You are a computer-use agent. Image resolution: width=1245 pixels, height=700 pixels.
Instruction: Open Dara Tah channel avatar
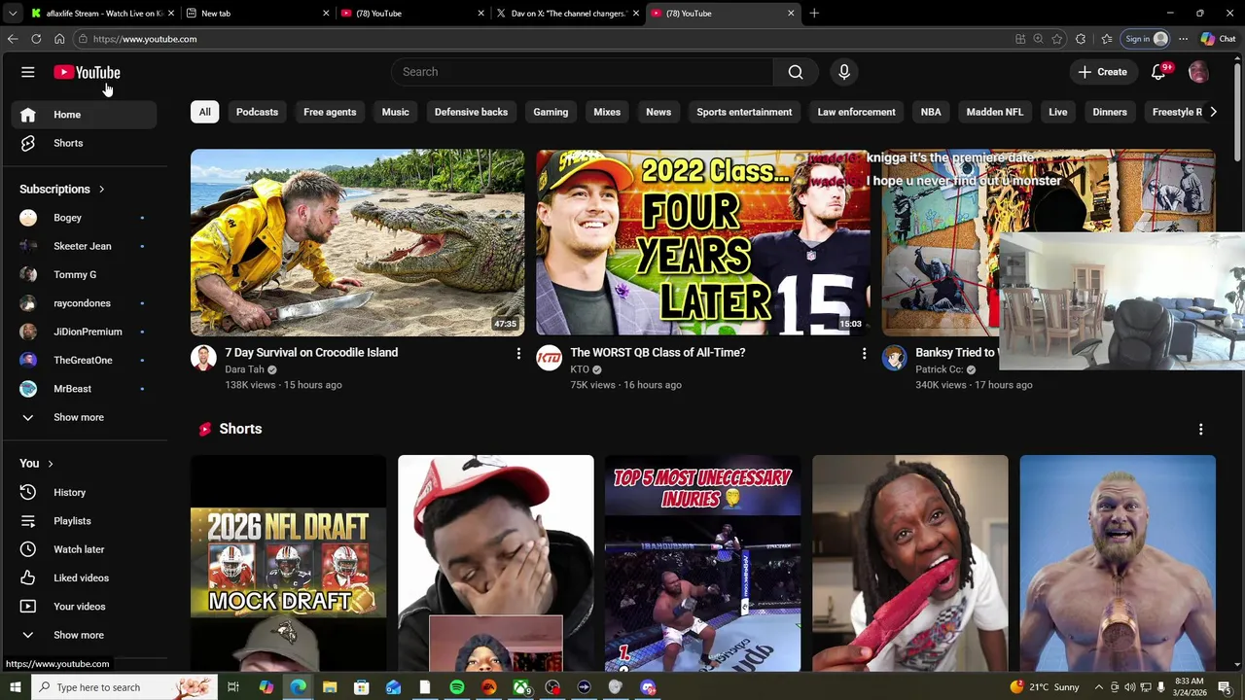point(203,358)
